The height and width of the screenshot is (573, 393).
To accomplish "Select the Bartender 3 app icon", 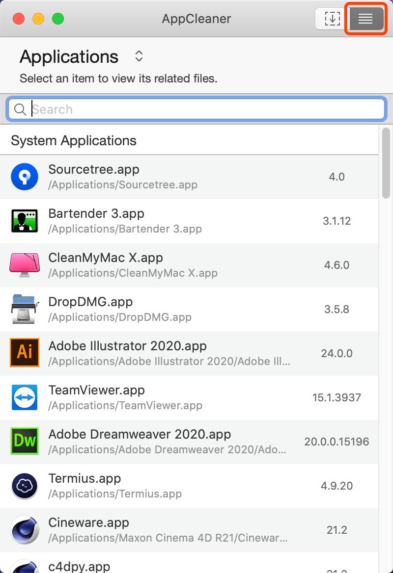I will click(25, 221).
